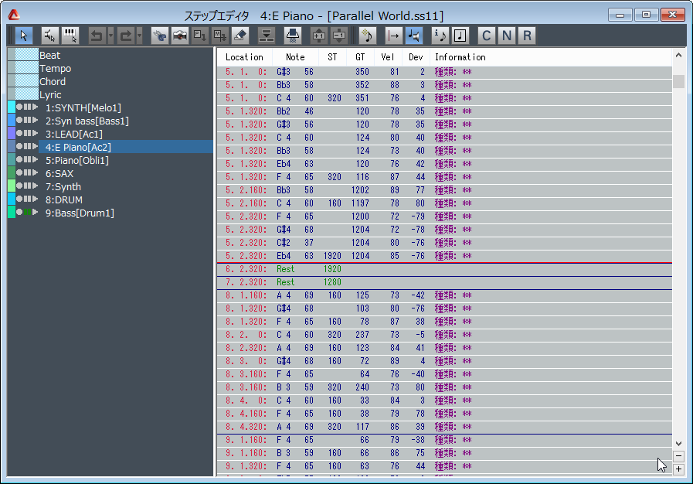Image resolution: width=693 pixels, height=484 pixels.
Task: Click the minus zoom out button
Action: click(x=678, y=456)
